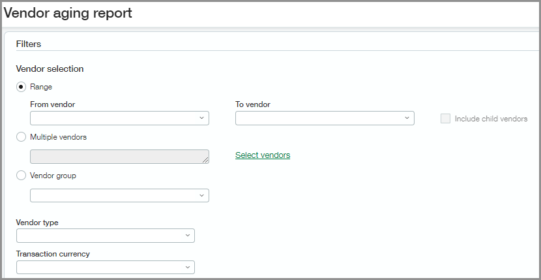Choose the Multiple vendors radio option
The height and width of the screenshot is (280, 541).
[x=22, y=137]
